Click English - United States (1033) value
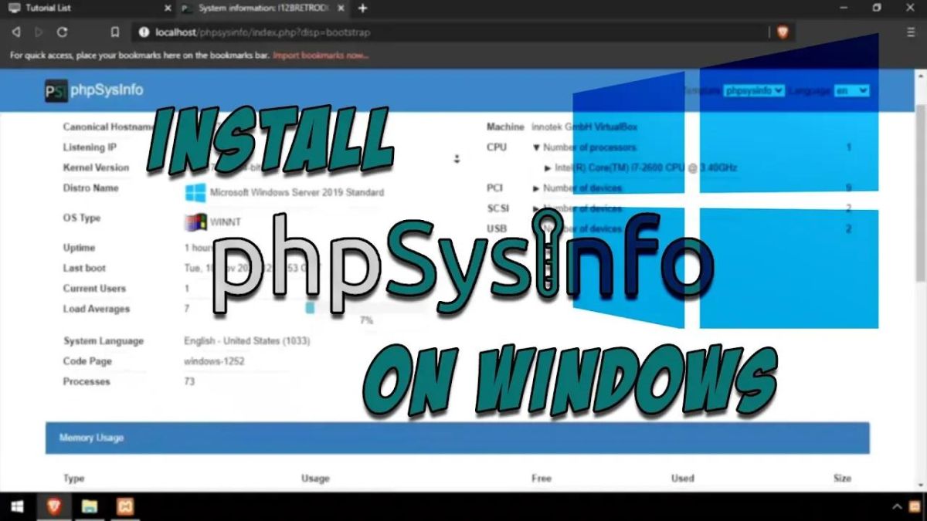927x521 pixels. [247, 340]
